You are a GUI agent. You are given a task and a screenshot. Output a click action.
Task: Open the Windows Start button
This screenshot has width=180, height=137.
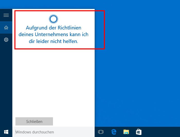coord(6,132)
